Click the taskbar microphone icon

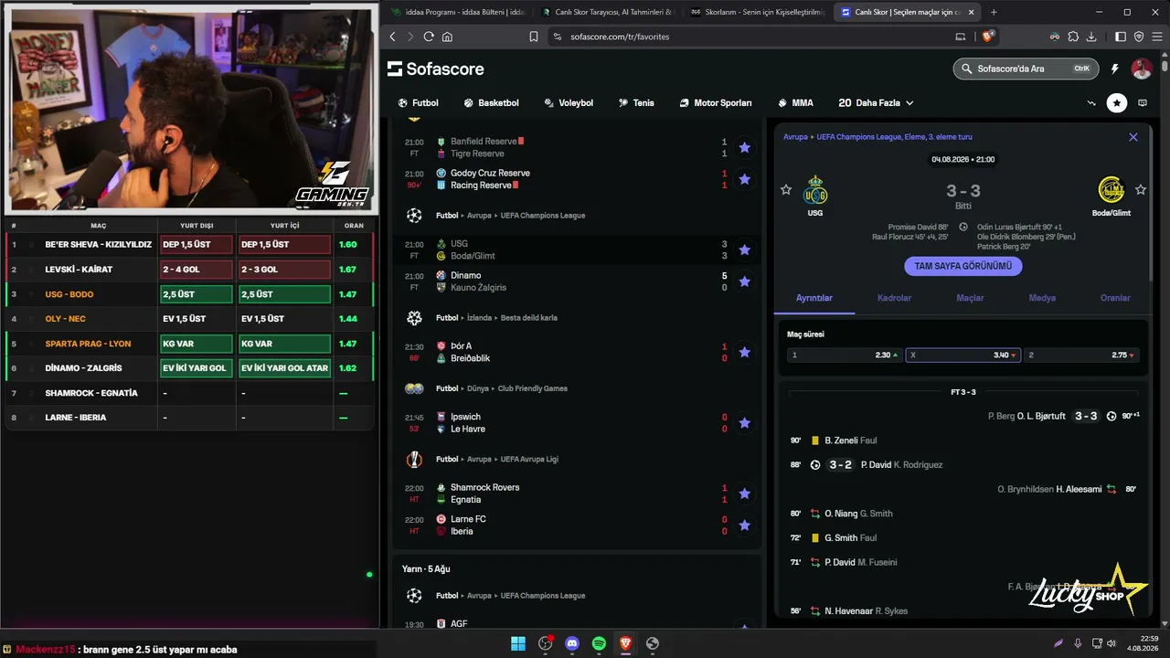click(1079, 643)
